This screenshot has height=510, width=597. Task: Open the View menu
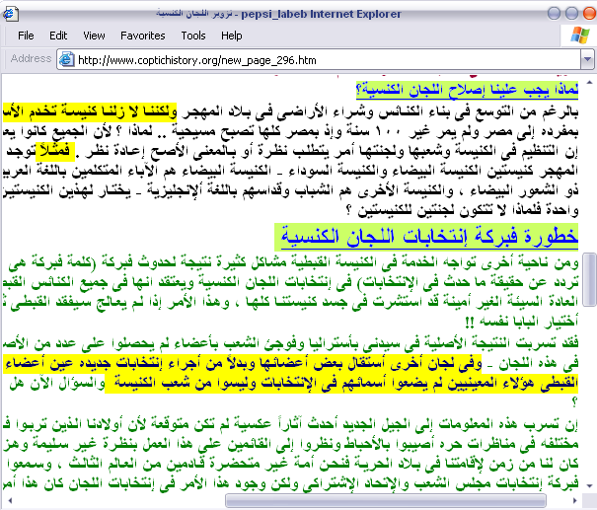94,36
